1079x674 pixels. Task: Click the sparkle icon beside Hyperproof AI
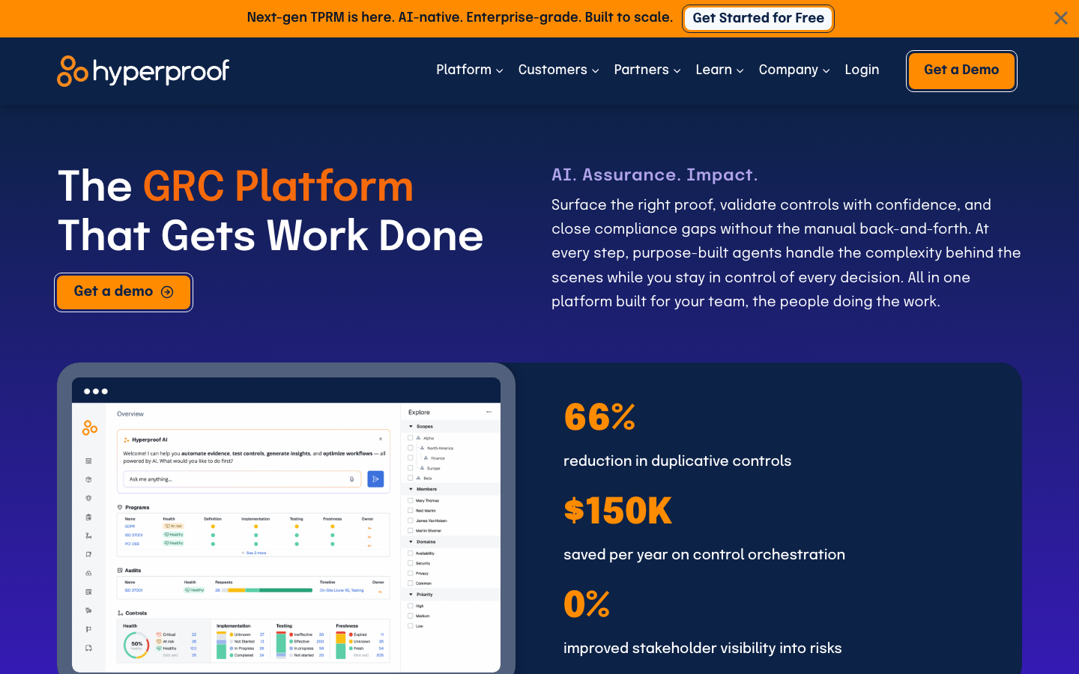pos(127,440)
